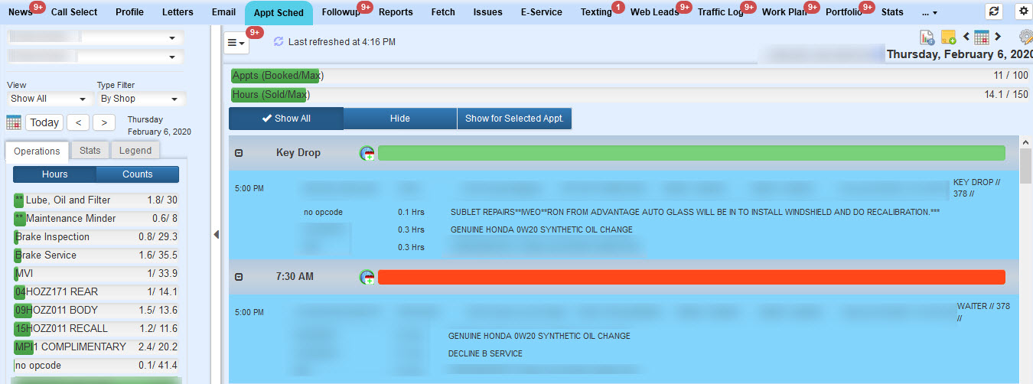Open Type Filter dropdown set to By Shop

141,99
